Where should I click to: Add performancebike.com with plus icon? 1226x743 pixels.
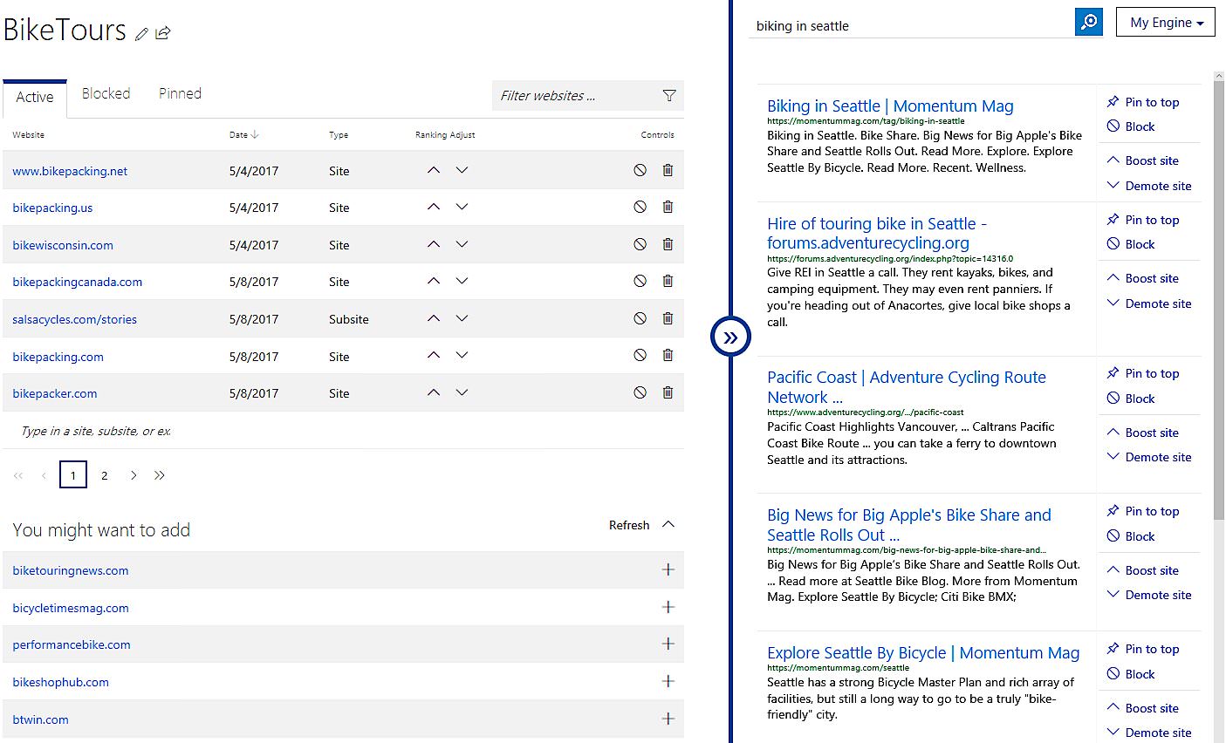(x=668, y=644)
